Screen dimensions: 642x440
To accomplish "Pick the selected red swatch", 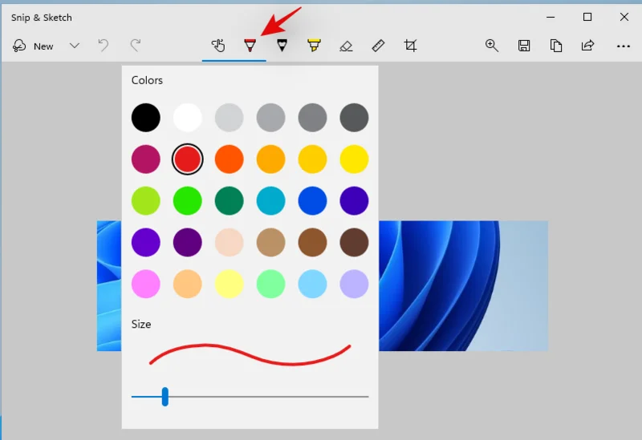I will [188, 159].
